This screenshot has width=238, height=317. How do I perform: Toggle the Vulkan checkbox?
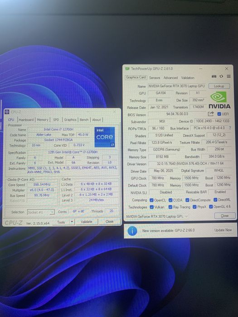tap(151, 207)
